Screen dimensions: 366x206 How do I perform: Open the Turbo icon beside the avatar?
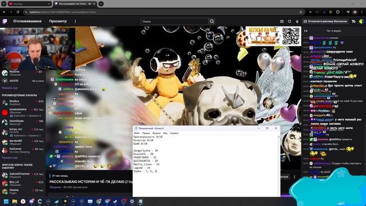[353, 21]
